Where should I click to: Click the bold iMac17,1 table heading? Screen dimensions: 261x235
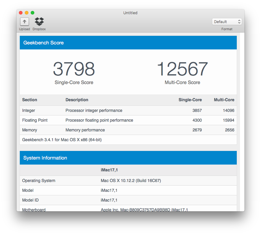pyautogui.click(x=109, y=170)
